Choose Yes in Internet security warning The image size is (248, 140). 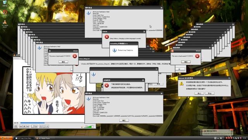199,93
